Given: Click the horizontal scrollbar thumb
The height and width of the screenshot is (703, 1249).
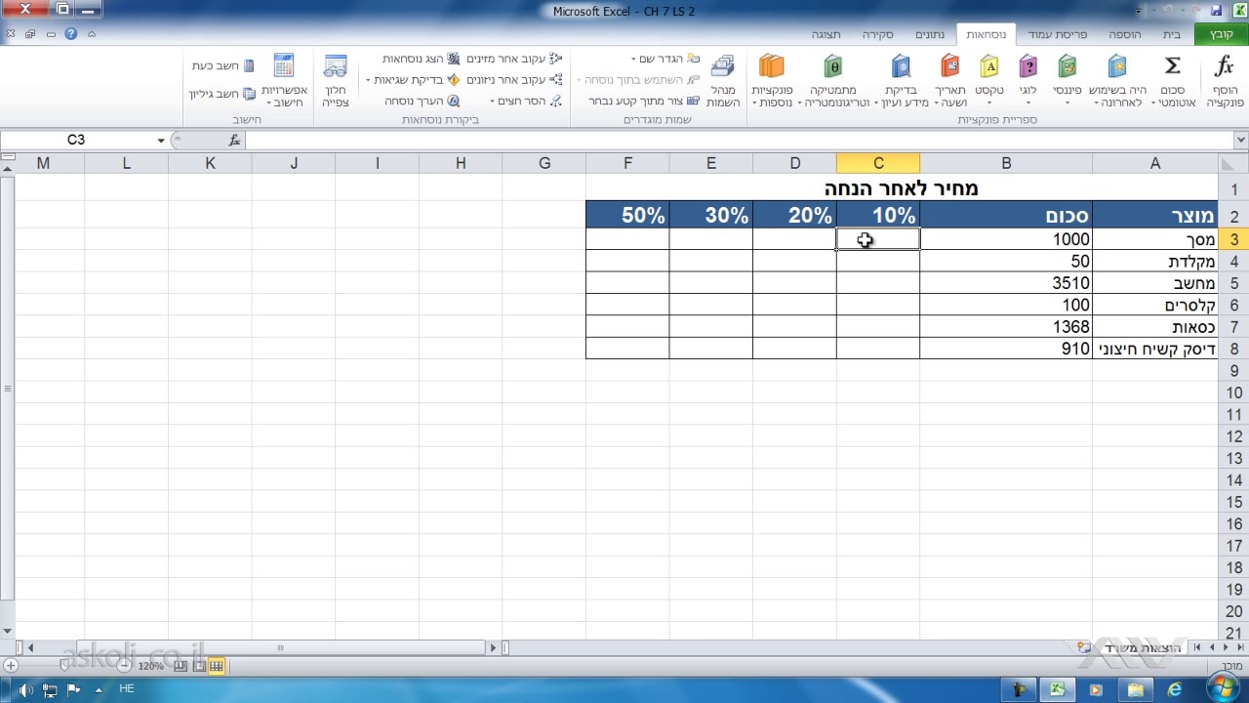Looking at the screenshot, I should tap(280, 647).
